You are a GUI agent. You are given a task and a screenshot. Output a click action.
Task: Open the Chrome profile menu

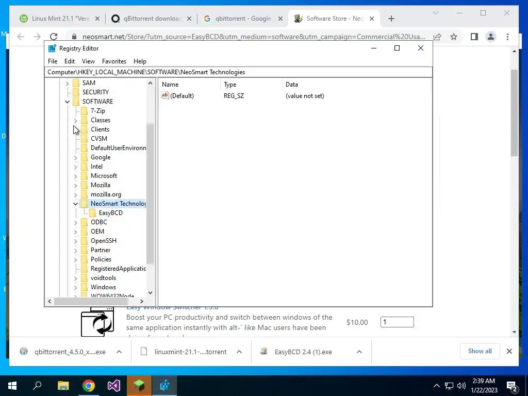(491, 37)
